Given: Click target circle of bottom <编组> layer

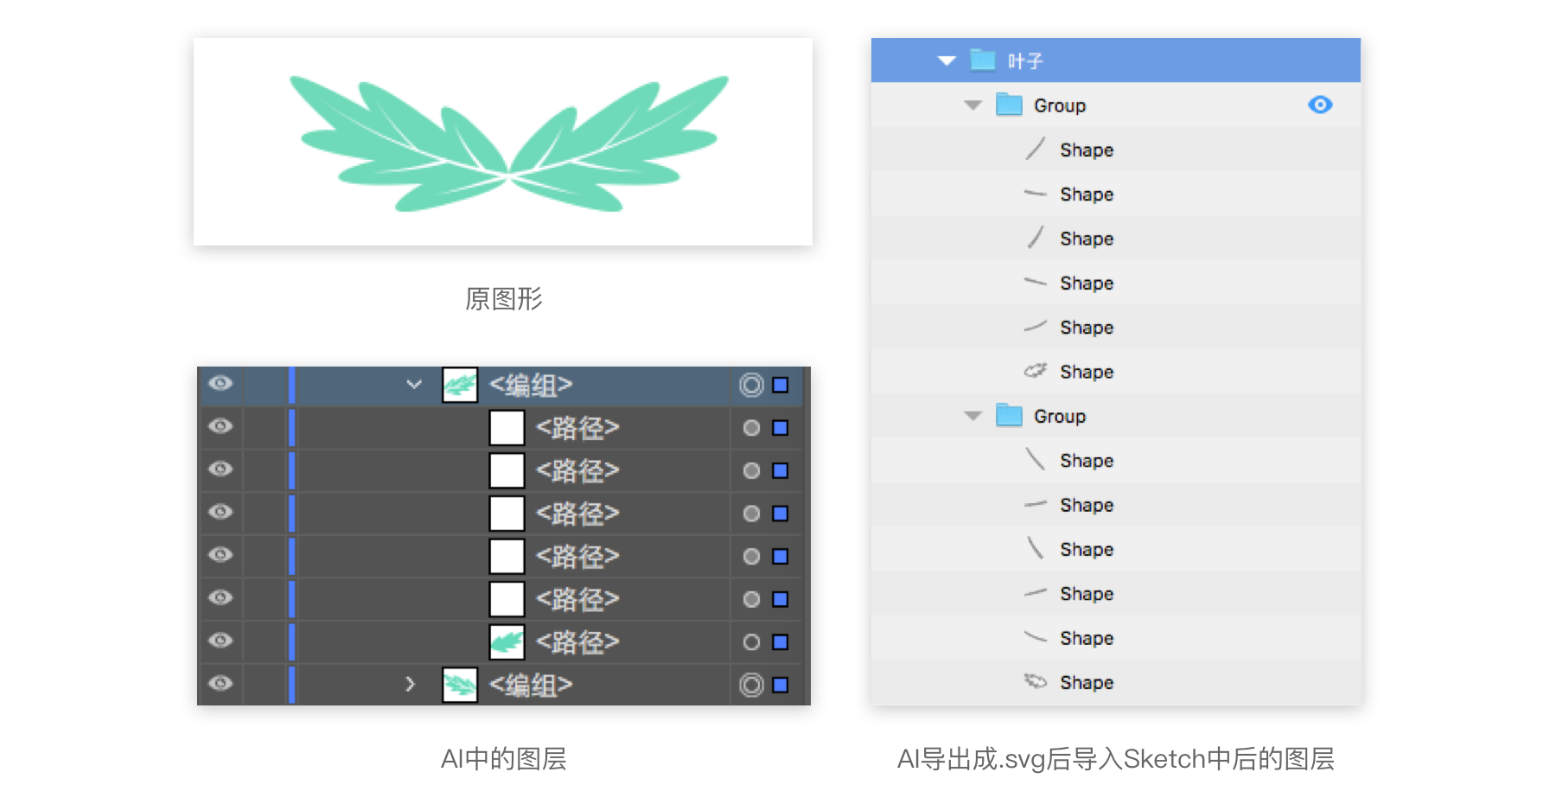Looking at the screenshot, I should (752, 685).
